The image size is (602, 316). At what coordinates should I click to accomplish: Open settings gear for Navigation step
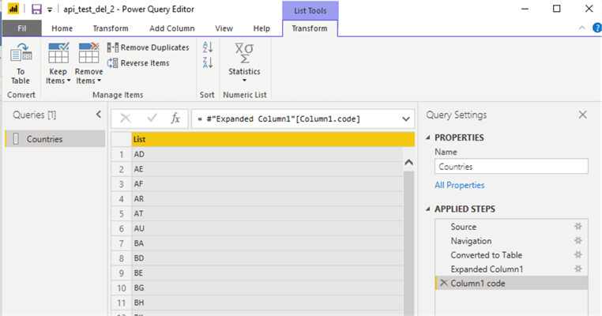click(x=578, y=241)
